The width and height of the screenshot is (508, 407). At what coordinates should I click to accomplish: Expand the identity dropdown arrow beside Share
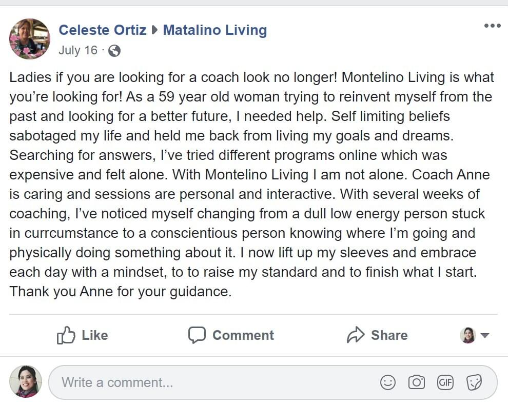[485, 336]
